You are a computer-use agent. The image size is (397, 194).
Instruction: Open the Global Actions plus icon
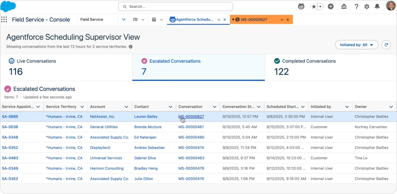(331, 7)
